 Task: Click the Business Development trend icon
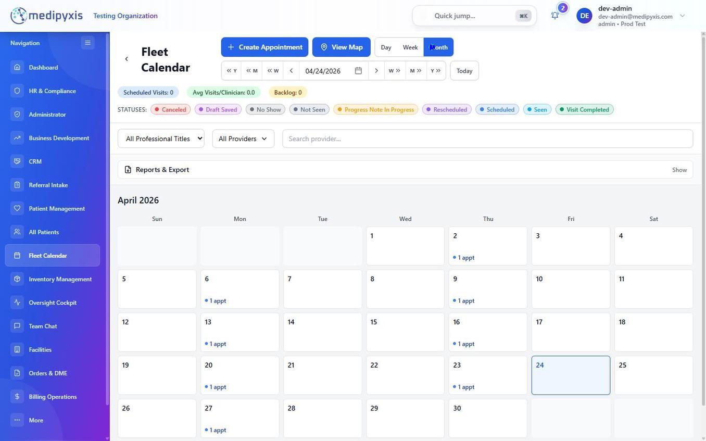point(17,138)
